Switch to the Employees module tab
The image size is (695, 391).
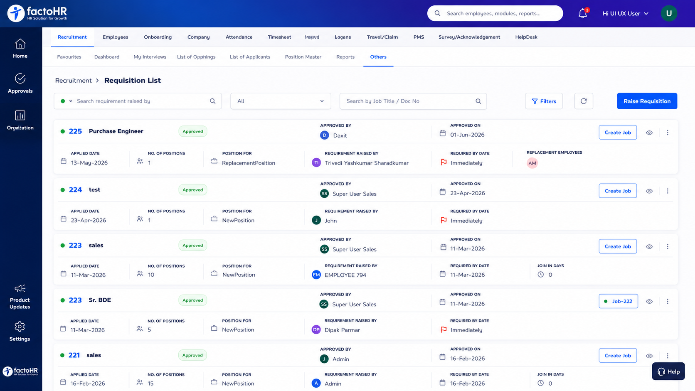115,37
